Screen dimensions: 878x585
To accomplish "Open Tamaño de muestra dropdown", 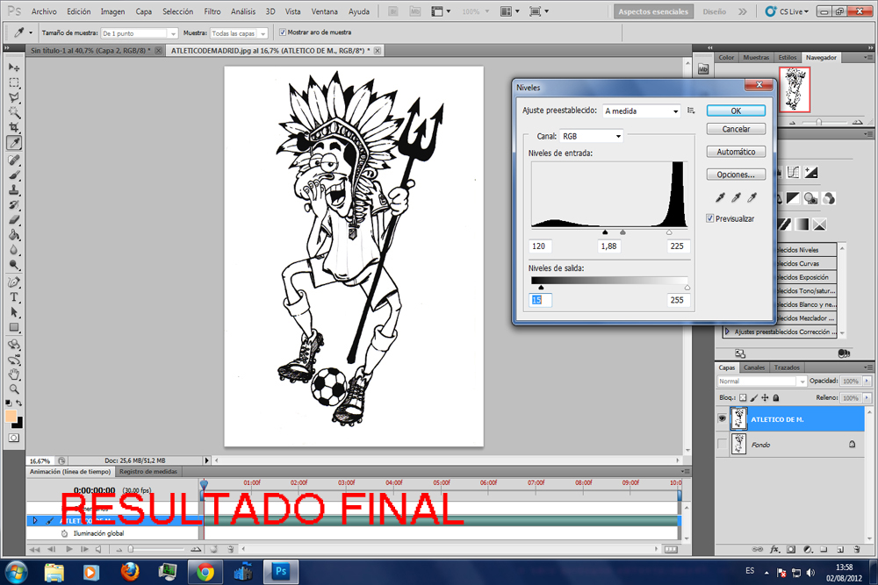I will pos(140,33).
